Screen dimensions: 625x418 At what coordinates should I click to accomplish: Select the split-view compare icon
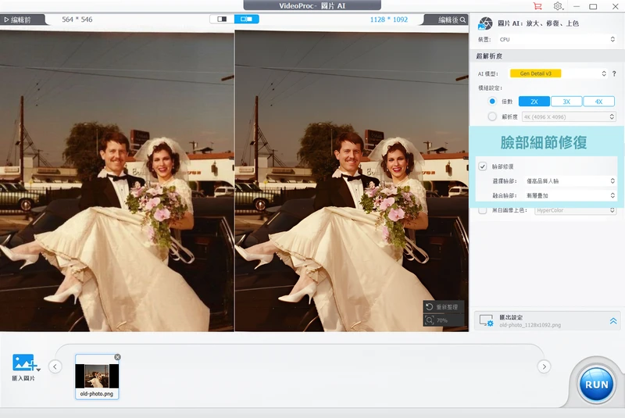[222, 19]
